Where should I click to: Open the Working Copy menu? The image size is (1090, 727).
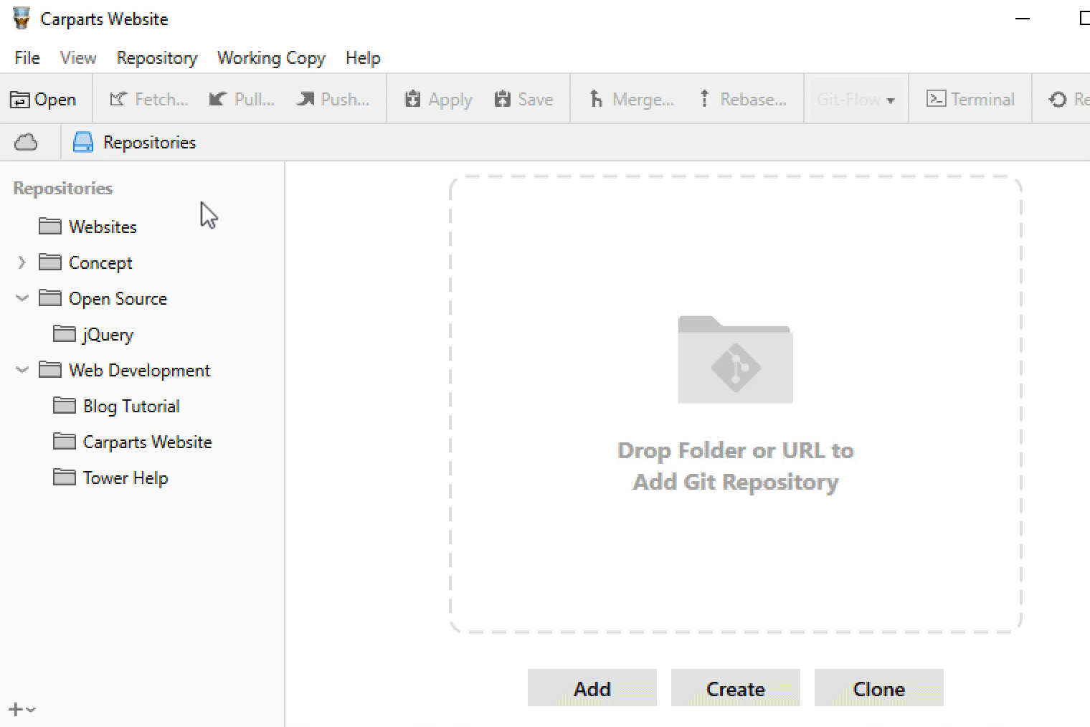271,58
